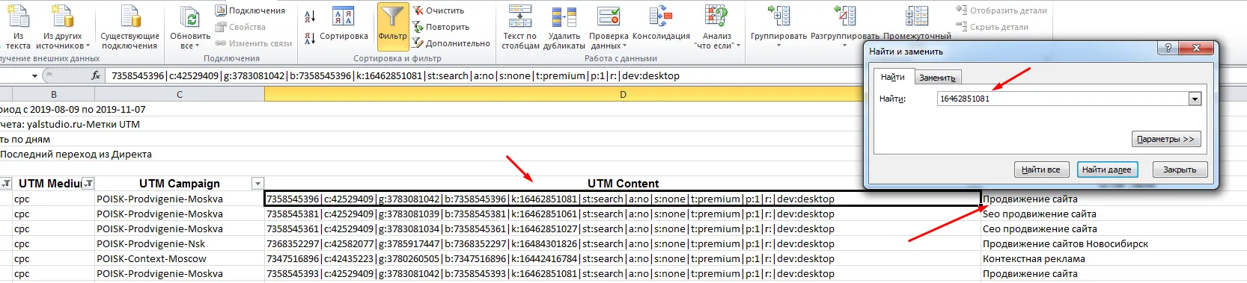Viewport: 1247px width, 283px height.
Task: Select UTM Content cell starting 7347516896
Action: point(623,258)
